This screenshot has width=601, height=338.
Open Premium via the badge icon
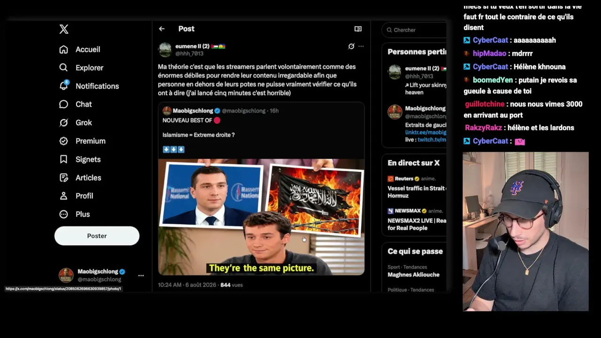63,141
